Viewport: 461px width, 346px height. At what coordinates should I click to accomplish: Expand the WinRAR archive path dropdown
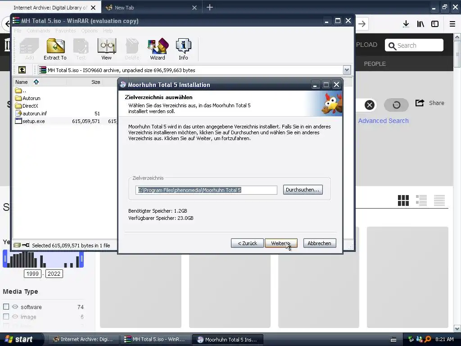click(347, 70)
